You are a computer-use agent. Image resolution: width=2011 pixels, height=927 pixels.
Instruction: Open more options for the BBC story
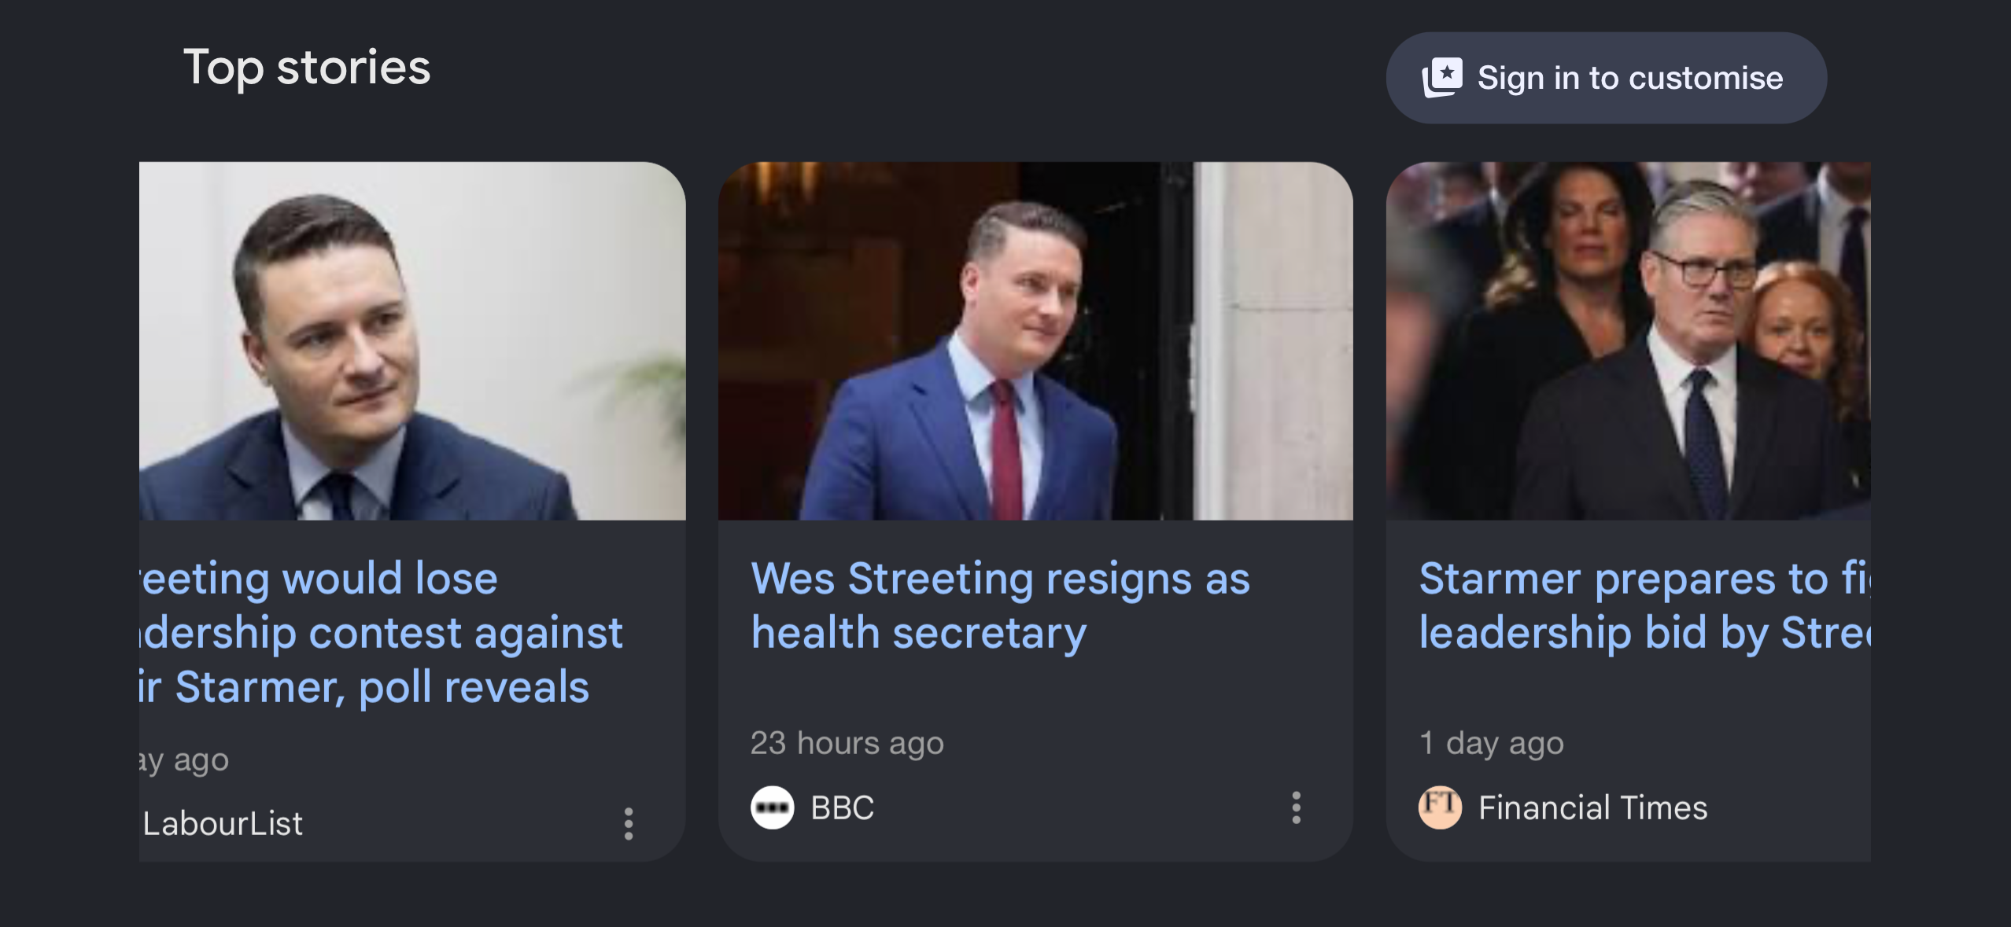point(1296,807)
